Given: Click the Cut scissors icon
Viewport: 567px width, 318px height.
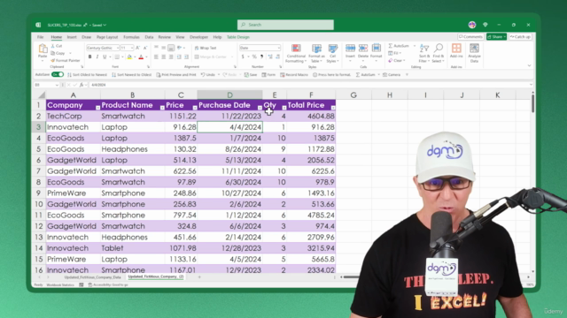Looking at the screenshot, I should point(53,46).
